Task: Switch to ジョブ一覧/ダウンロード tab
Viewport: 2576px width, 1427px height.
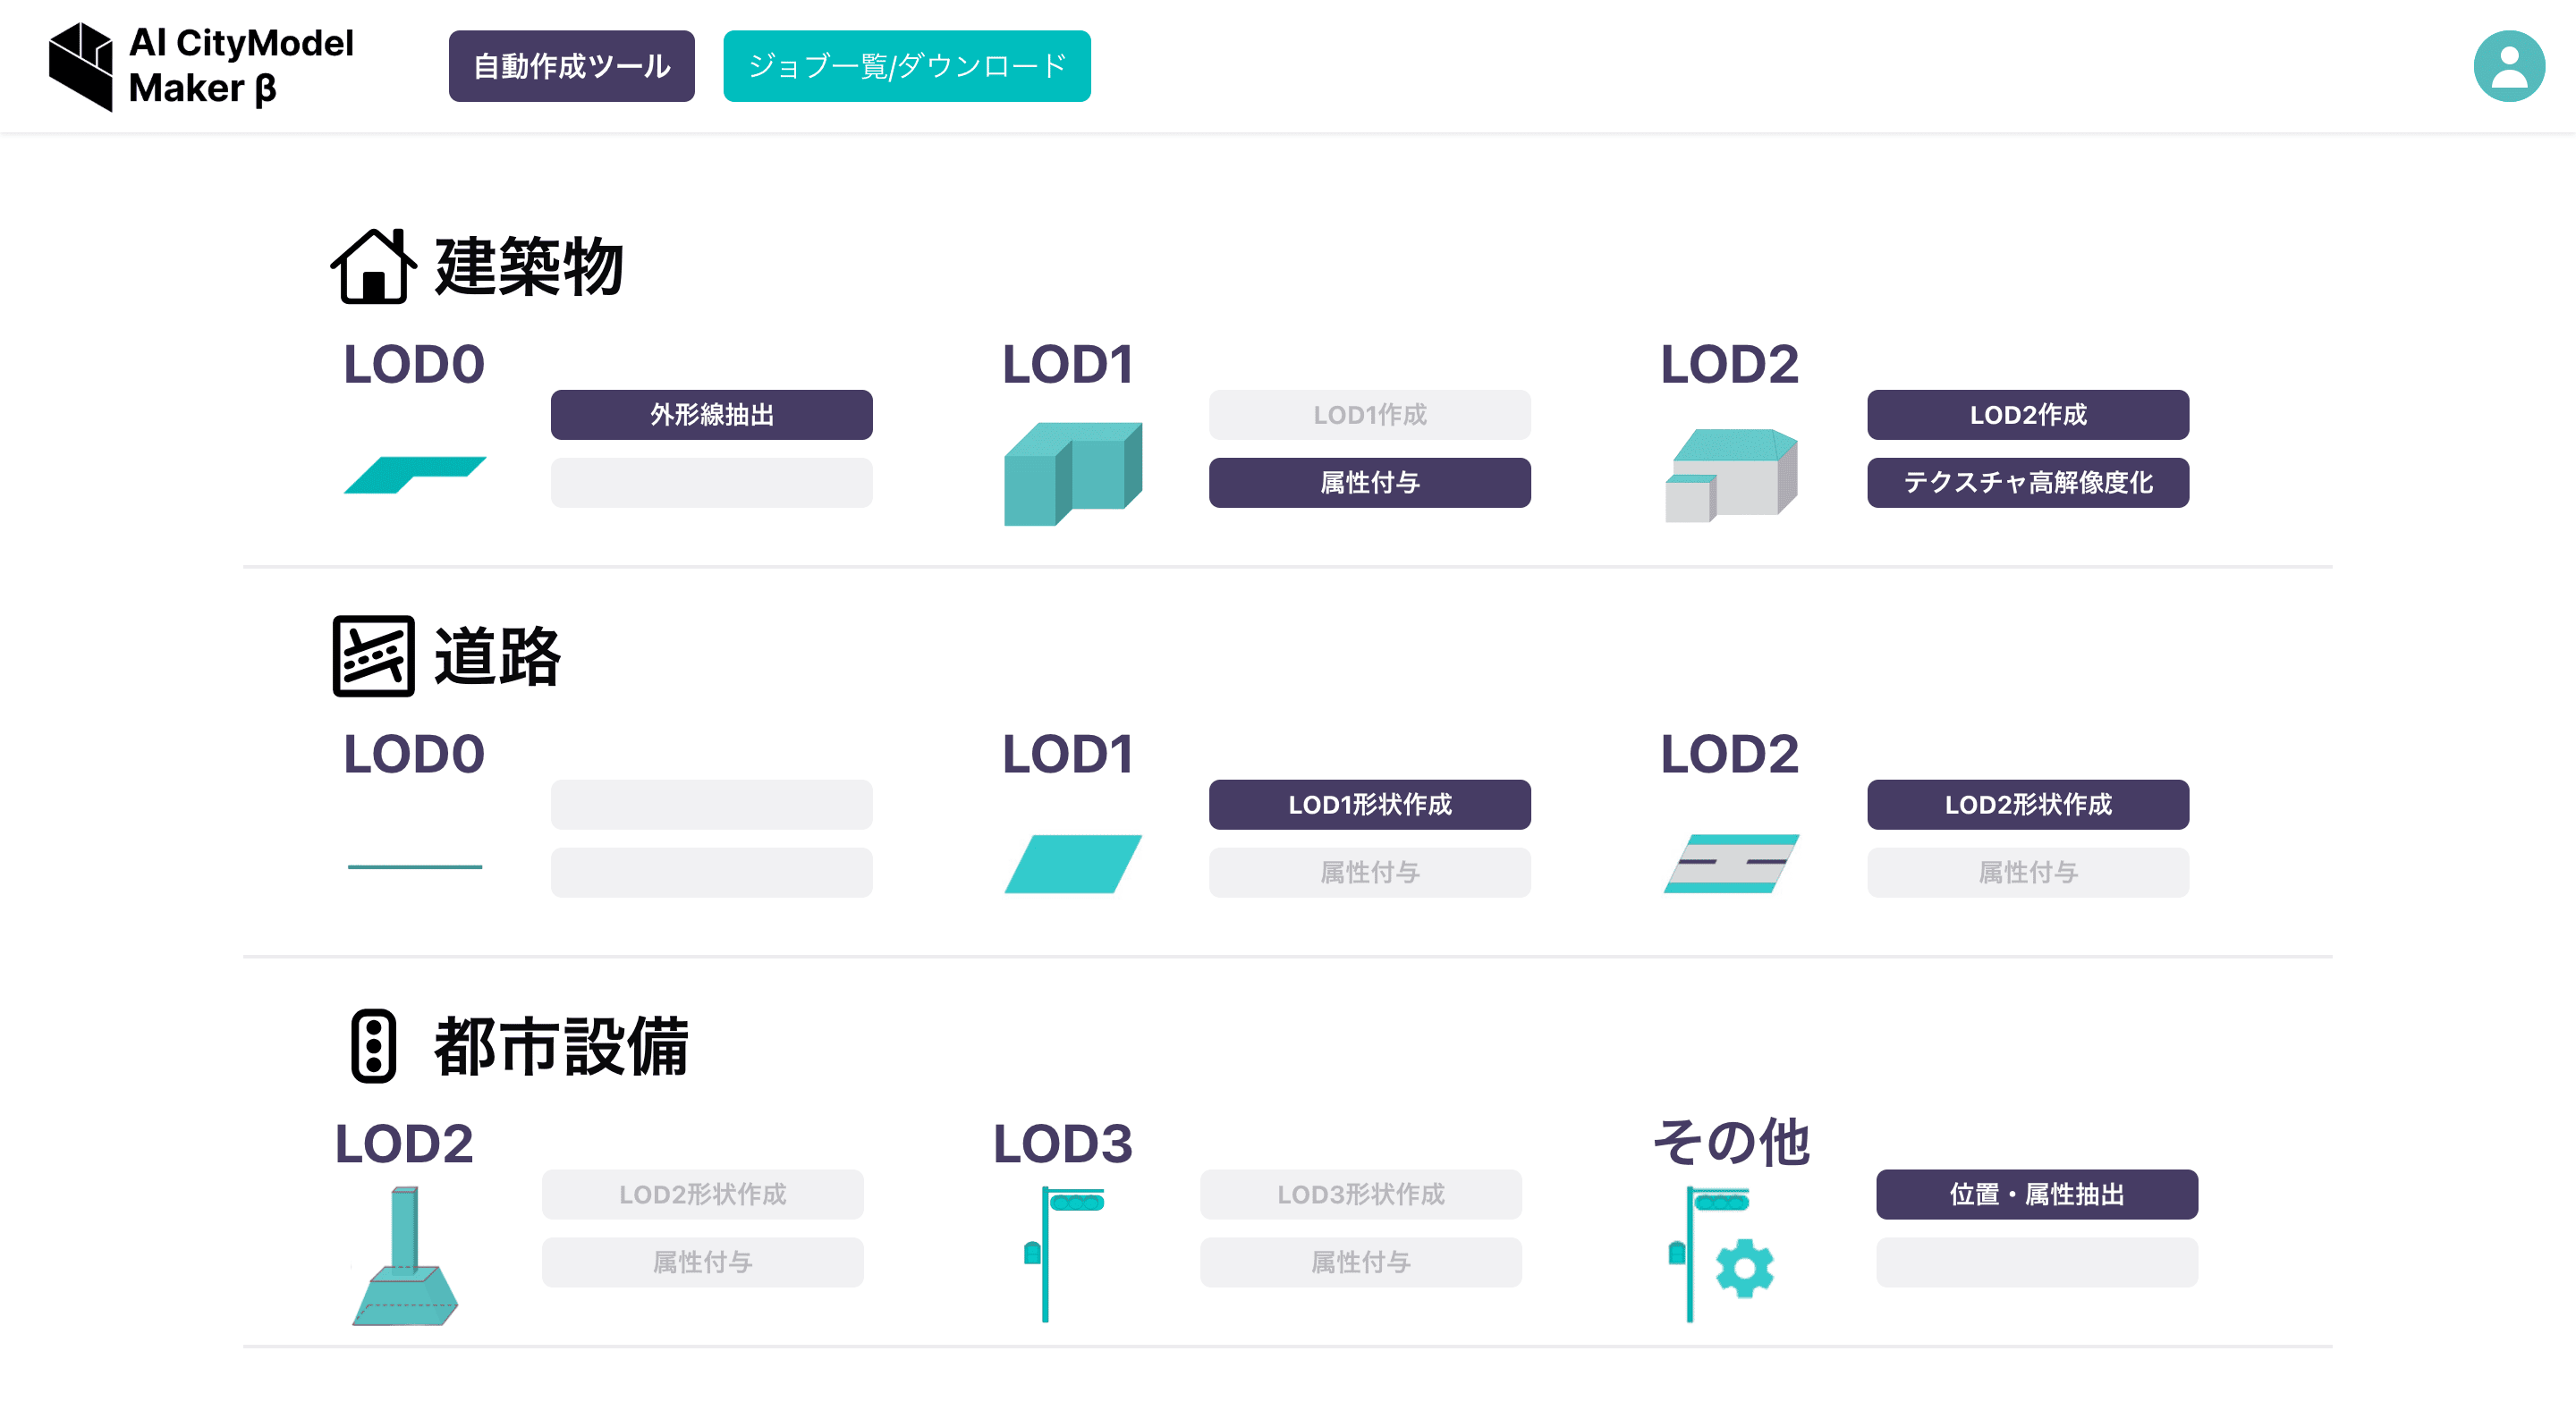Action: [x=906, y=66]
